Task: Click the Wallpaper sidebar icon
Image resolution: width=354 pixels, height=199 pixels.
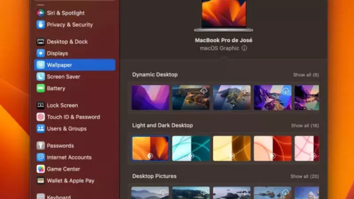Action: click(x=41, y=65)
